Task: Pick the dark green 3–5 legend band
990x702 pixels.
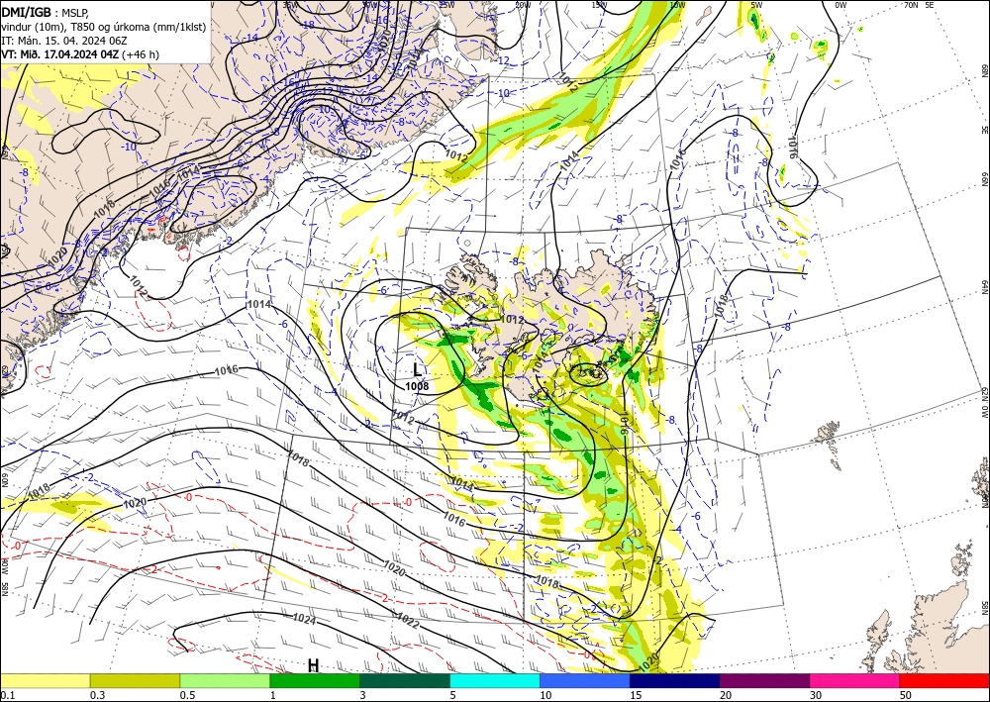Action: point(405,680)
